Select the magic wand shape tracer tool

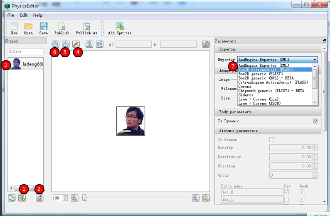click(x=76, y=44)
